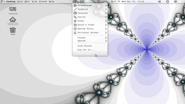The image size is (185, 104).
Task: Expand the Office submenu arrow
Action: pos(106,17)
